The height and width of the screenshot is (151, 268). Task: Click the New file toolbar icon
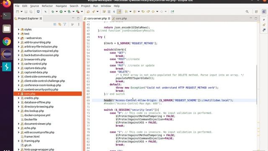[18, 12]
